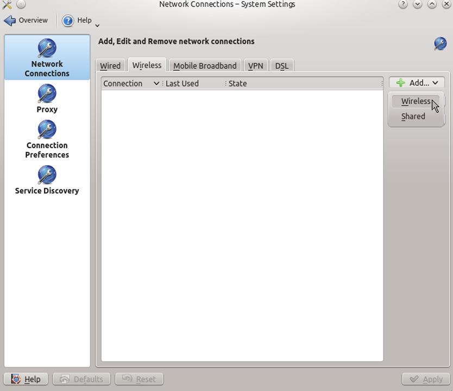Switch to the Wired tab
453x391 pixels.
[x=110, y=66]
